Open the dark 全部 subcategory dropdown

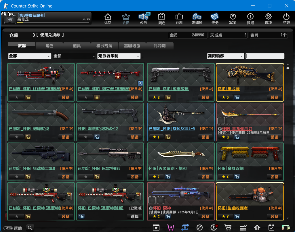74,56
